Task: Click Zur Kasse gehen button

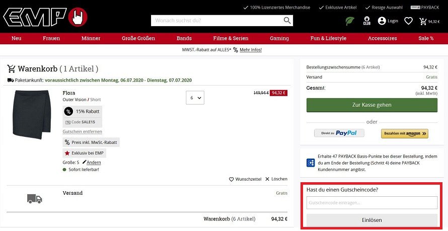Action: pyautogui.click(x=371, y=105)
